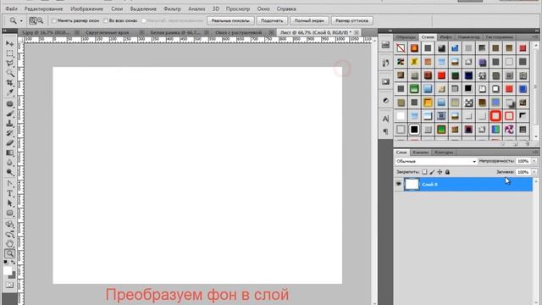Image resolution: width=542 pixels, height=305 pixels.
Task: Expand the collapsed icon panel dock
Action: tap(390, 30)
